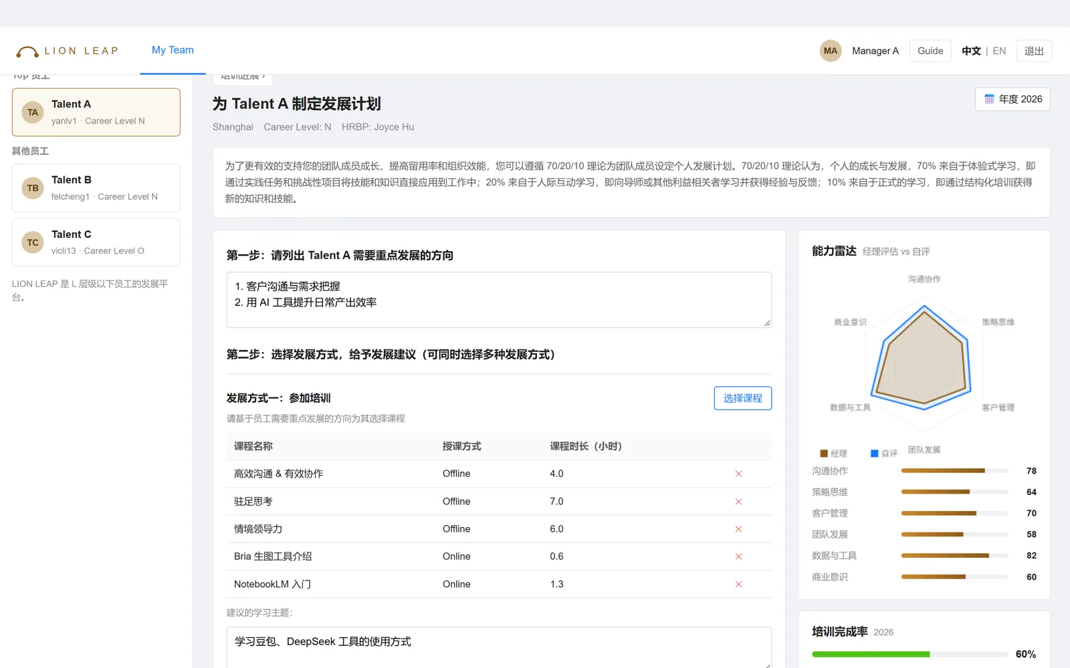Click the 客户管理 score bar
This screenshot has width=1070, height=668.
(x=954, y=514)
